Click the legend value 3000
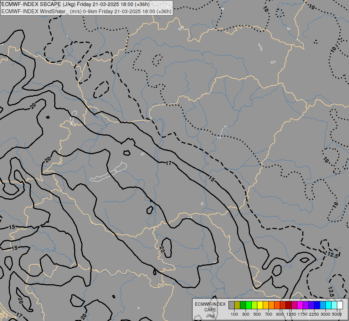This screenshot has height=321, width=349. [325, 314]
